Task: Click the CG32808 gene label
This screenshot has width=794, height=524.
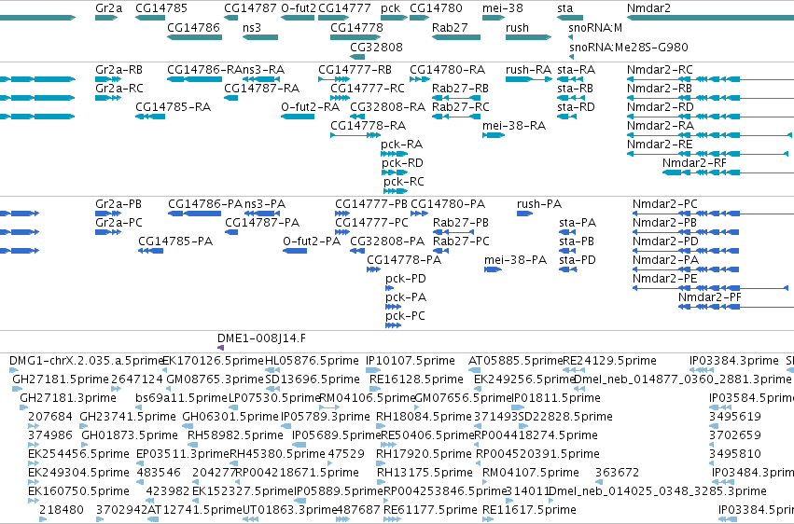Action: pyautogui.click(x=376, y=47)
